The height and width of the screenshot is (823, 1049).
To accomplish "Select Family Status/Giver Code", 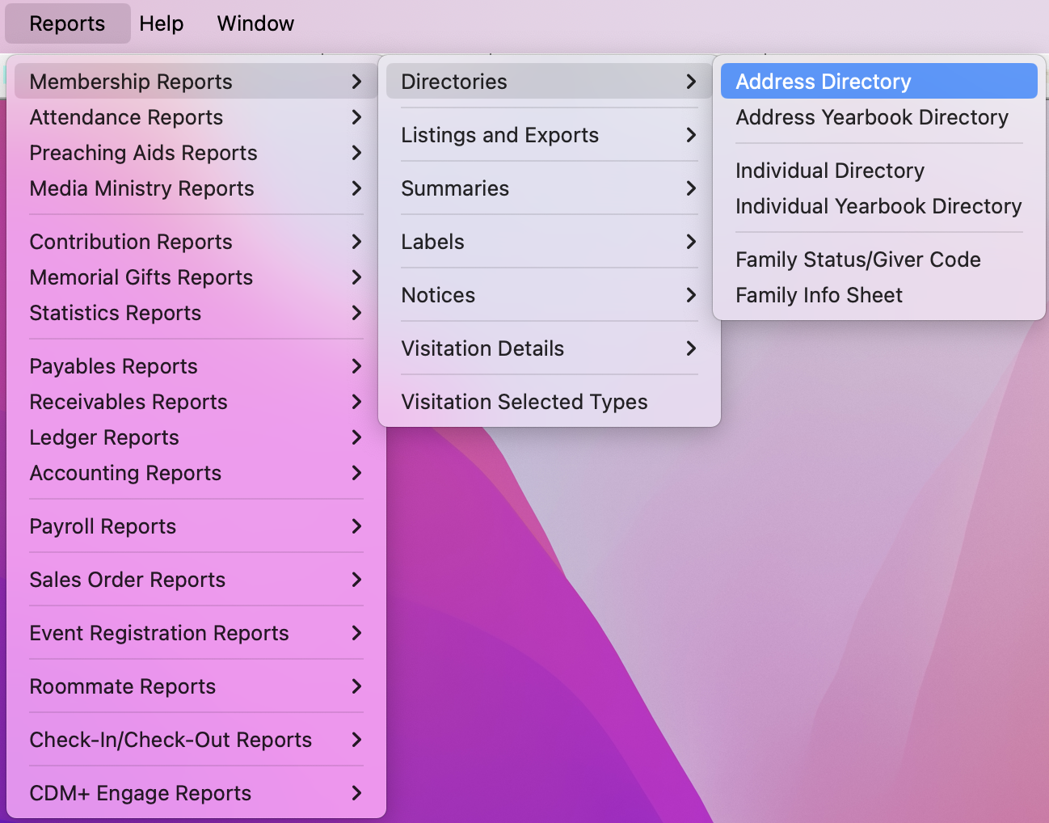I will 857,260.
